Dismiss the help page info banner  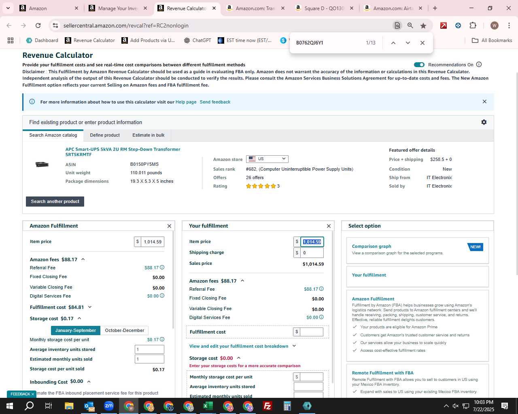tap(484, 101)
